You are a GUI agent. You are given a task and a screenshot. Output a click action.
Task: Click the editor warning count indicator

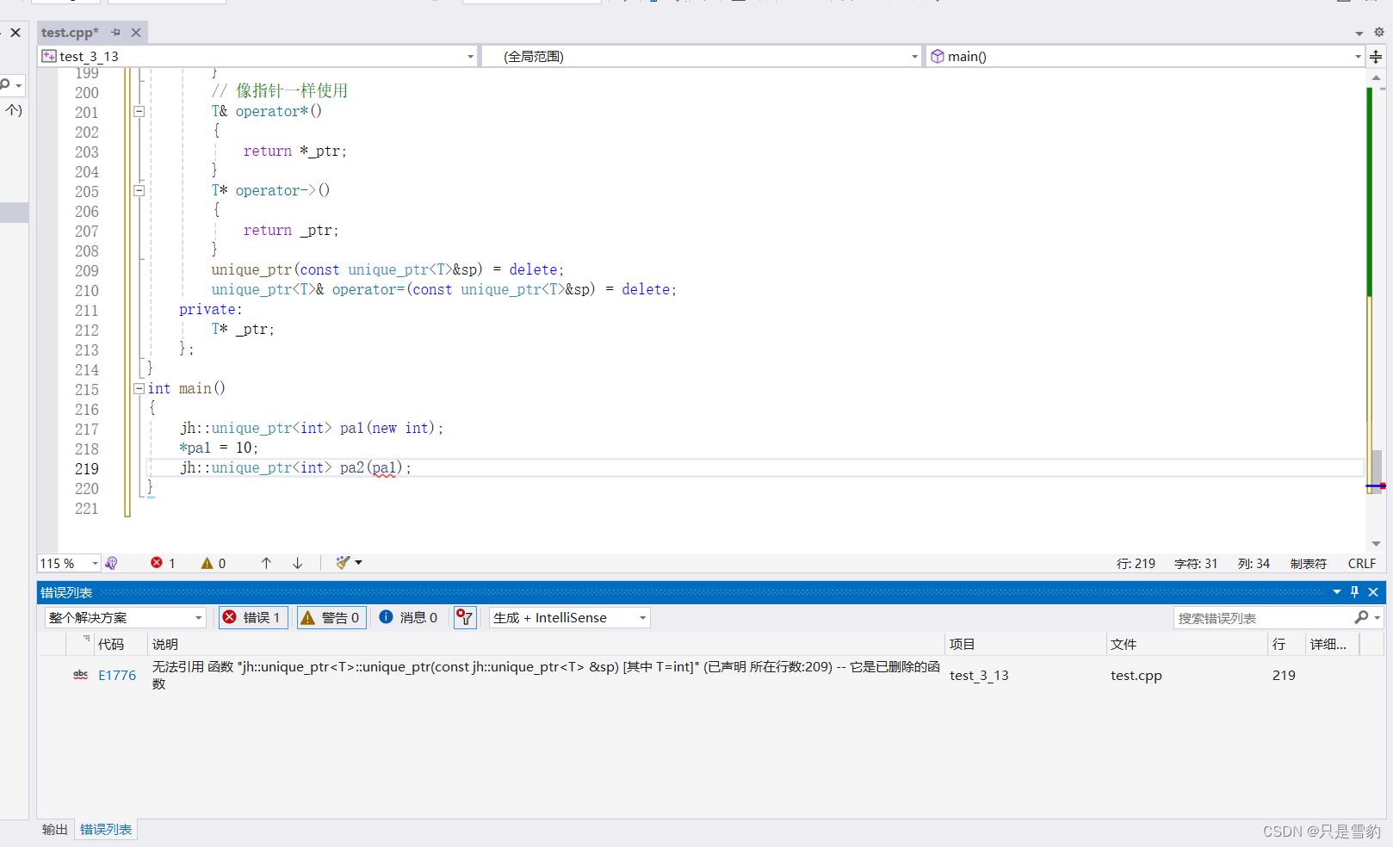214,563
